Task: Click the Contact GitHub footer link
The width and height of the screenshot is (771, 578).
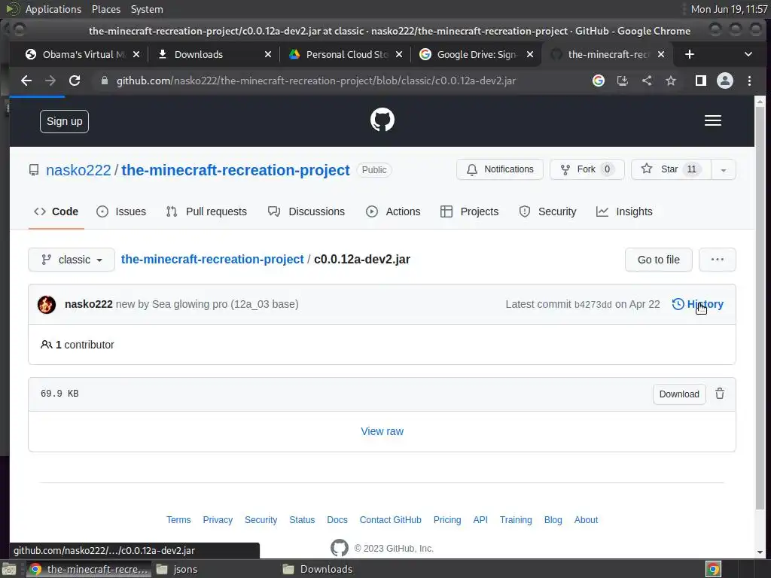Action: click(x=391, y=520)
